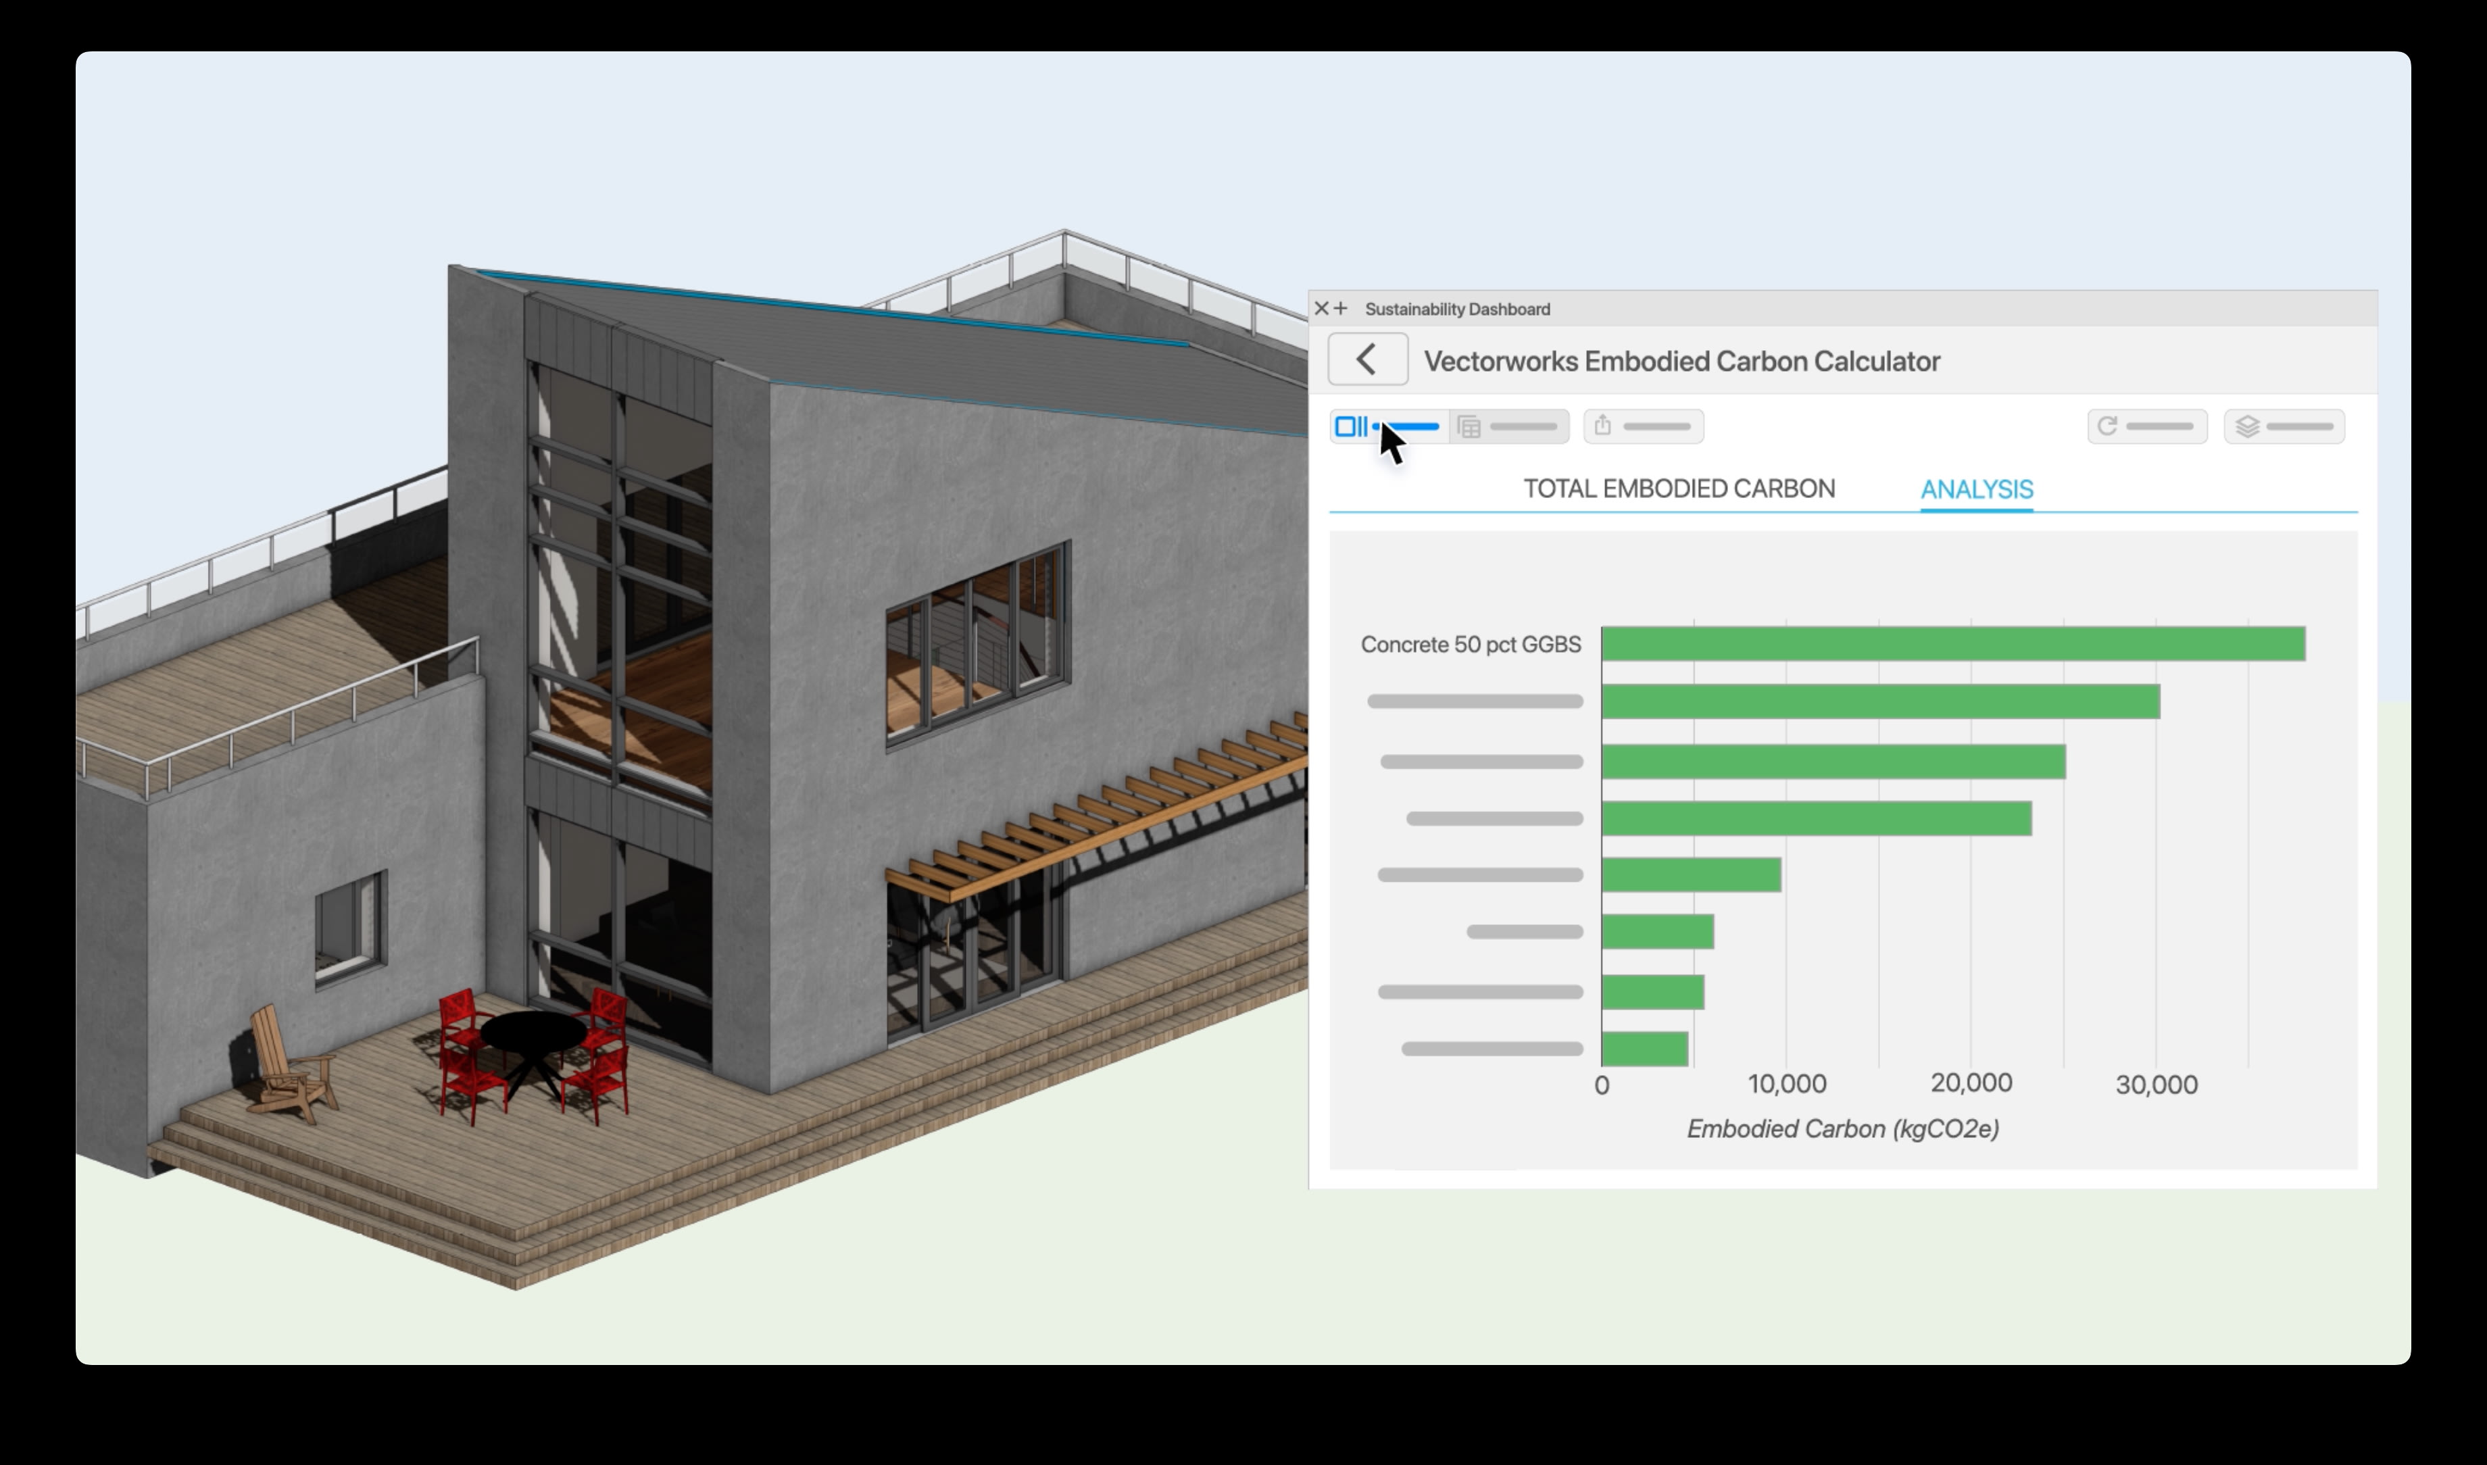Click the small square window on lower wall
The width and height of the screenshot is (2487, 1465).
click(x=349, y=927)
